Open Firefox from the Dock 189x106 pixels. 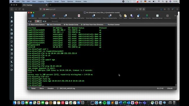coord(136,103)
